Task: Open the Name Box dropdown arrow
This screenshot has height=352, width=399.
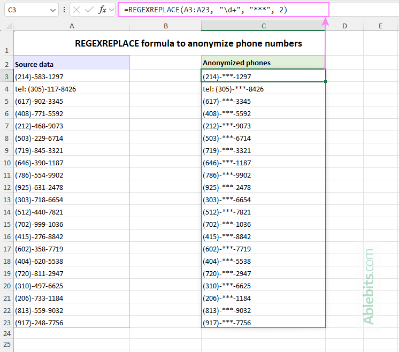Action: 52,10
